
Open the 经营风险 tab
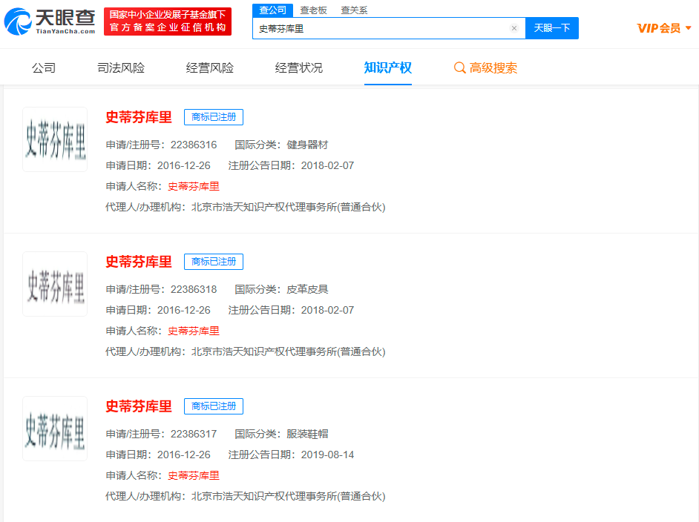210,68
